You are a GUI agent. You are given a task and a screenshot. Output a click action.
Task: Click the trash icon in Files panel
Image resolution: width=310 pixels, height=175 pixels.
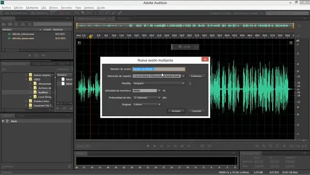click(x=30, y=24)
